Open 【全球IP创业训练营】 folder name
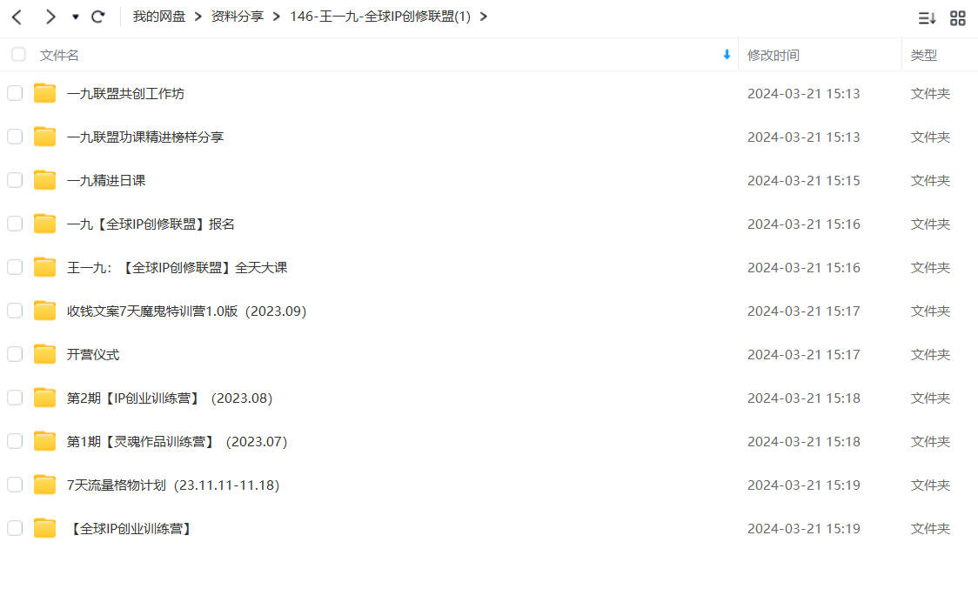978x609 pixels. [130, 529]
